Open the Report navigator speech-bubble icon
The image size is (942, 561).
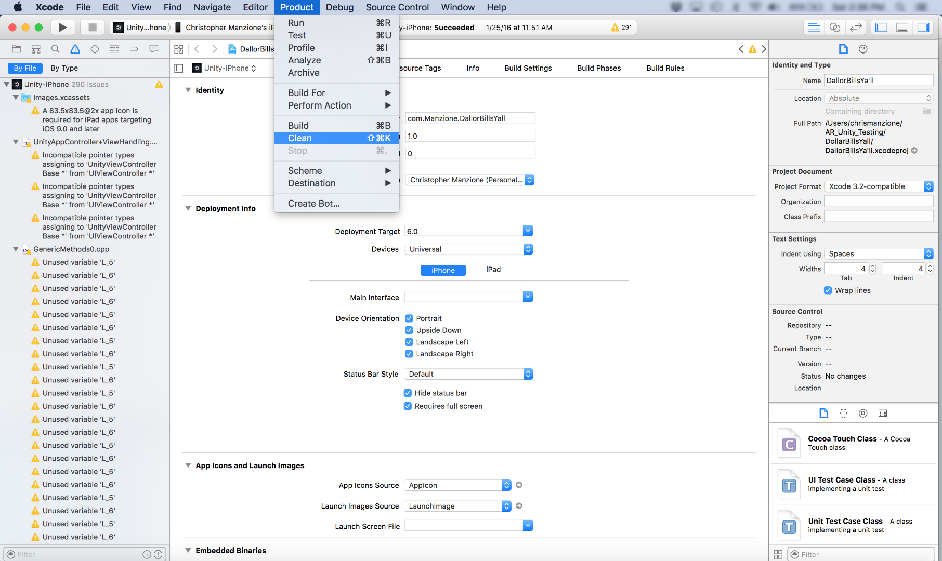click(153, 49)
